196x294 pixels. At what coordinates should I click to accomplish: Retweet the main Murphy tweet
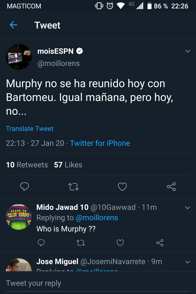[x=73, y=187]
